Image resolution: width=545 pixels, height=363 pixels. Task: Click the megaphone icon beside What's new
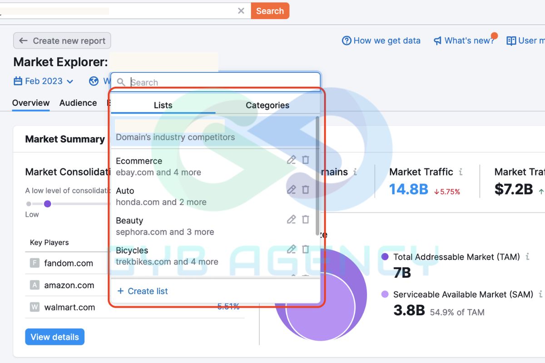click(437, 41)
